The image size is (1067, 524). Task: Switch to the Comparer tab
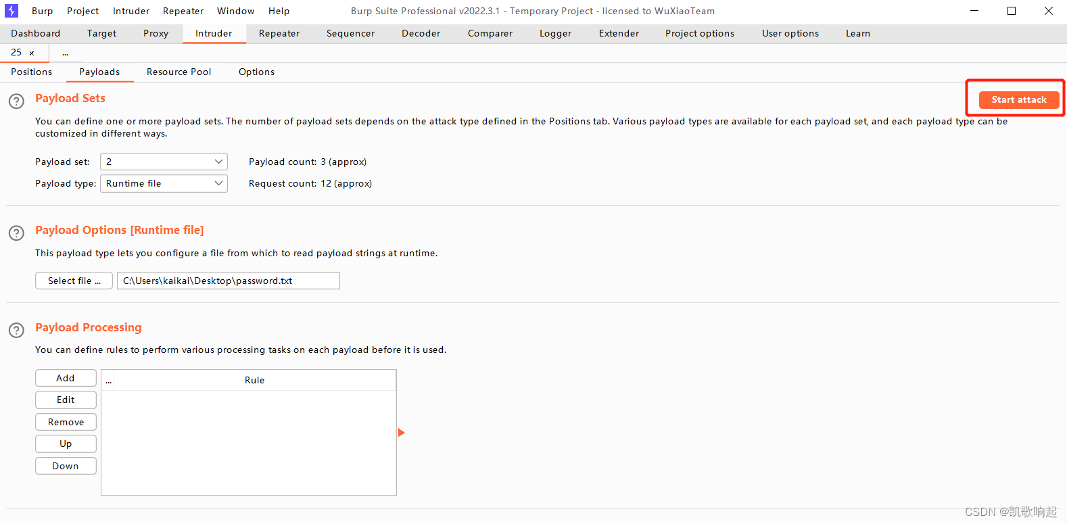pyautogui.click(x=490, y=33)
